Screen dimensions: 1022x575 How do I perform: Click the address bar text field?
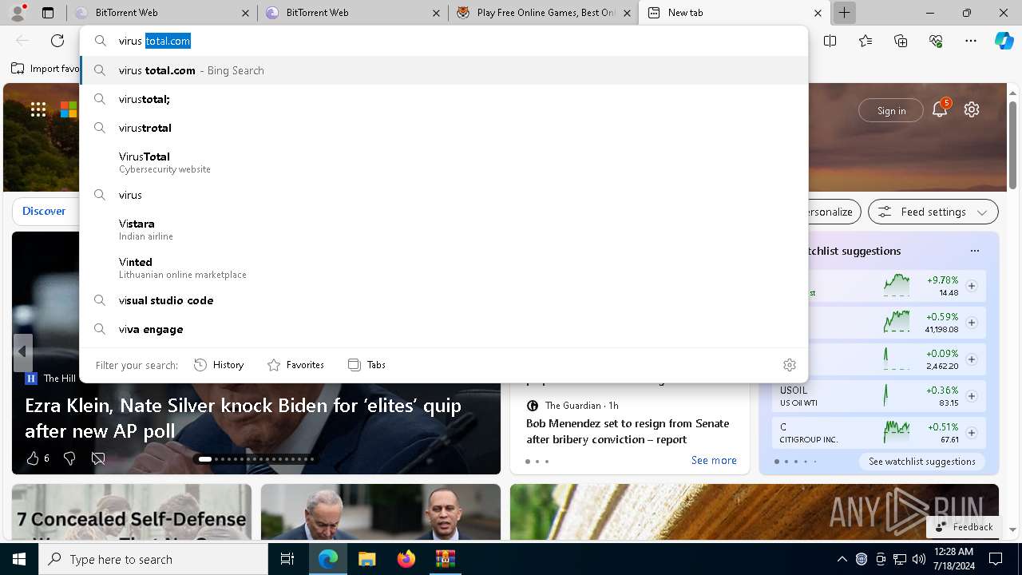point(444,41)
